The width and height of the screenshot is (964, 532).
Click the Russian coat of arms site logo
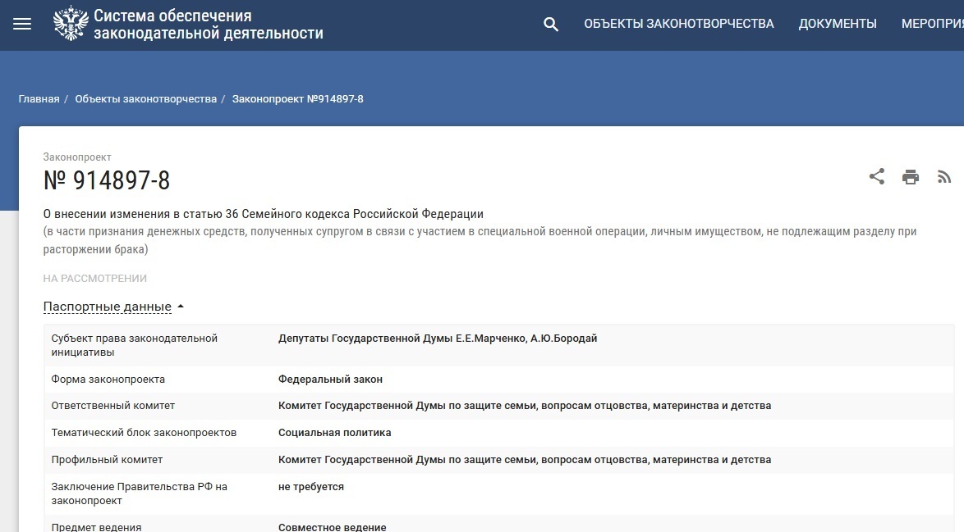68,22
